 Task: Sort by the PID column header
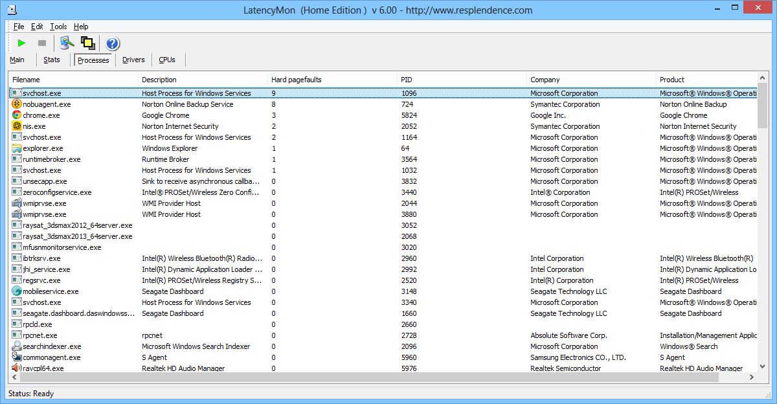[x=462, y=80]
